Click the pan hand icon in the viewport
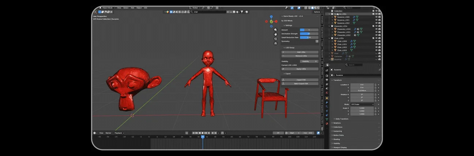474x156 pixels. (275, 34)
